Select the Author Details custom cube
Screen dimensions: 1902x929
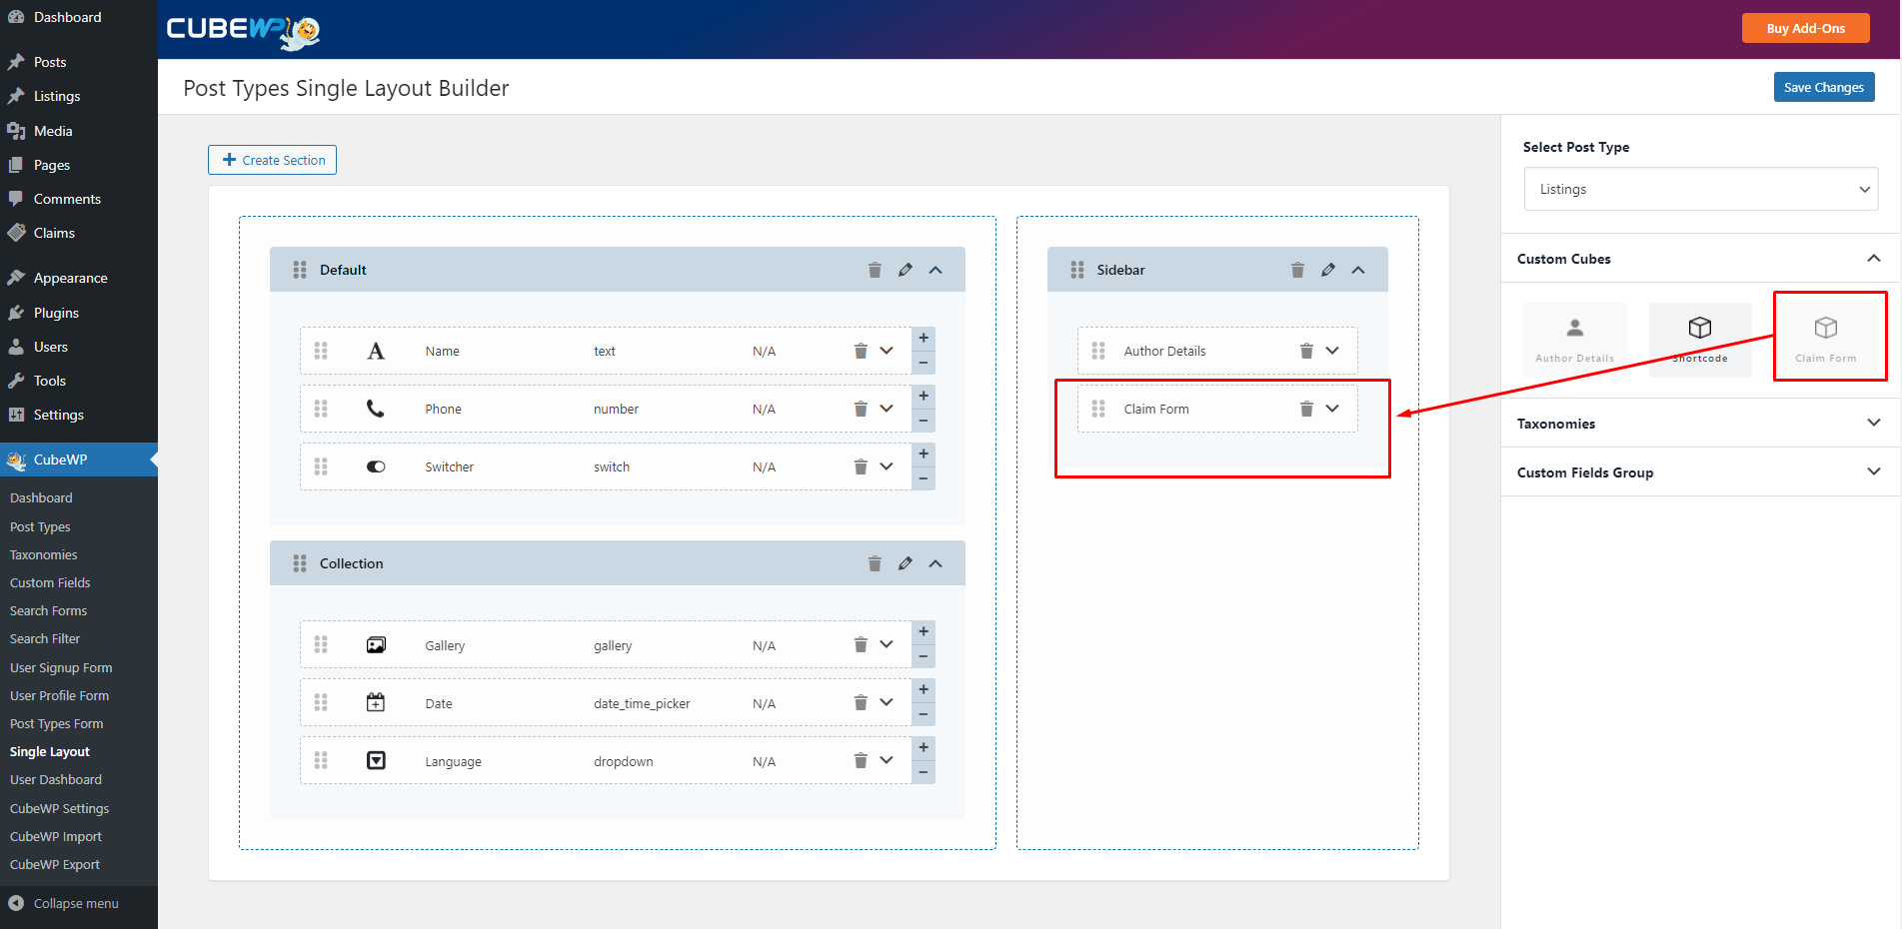(1575, 340)
